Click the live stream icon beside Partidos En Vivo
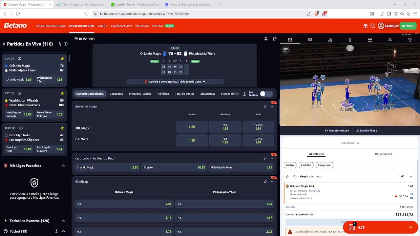 pos(66,44)
